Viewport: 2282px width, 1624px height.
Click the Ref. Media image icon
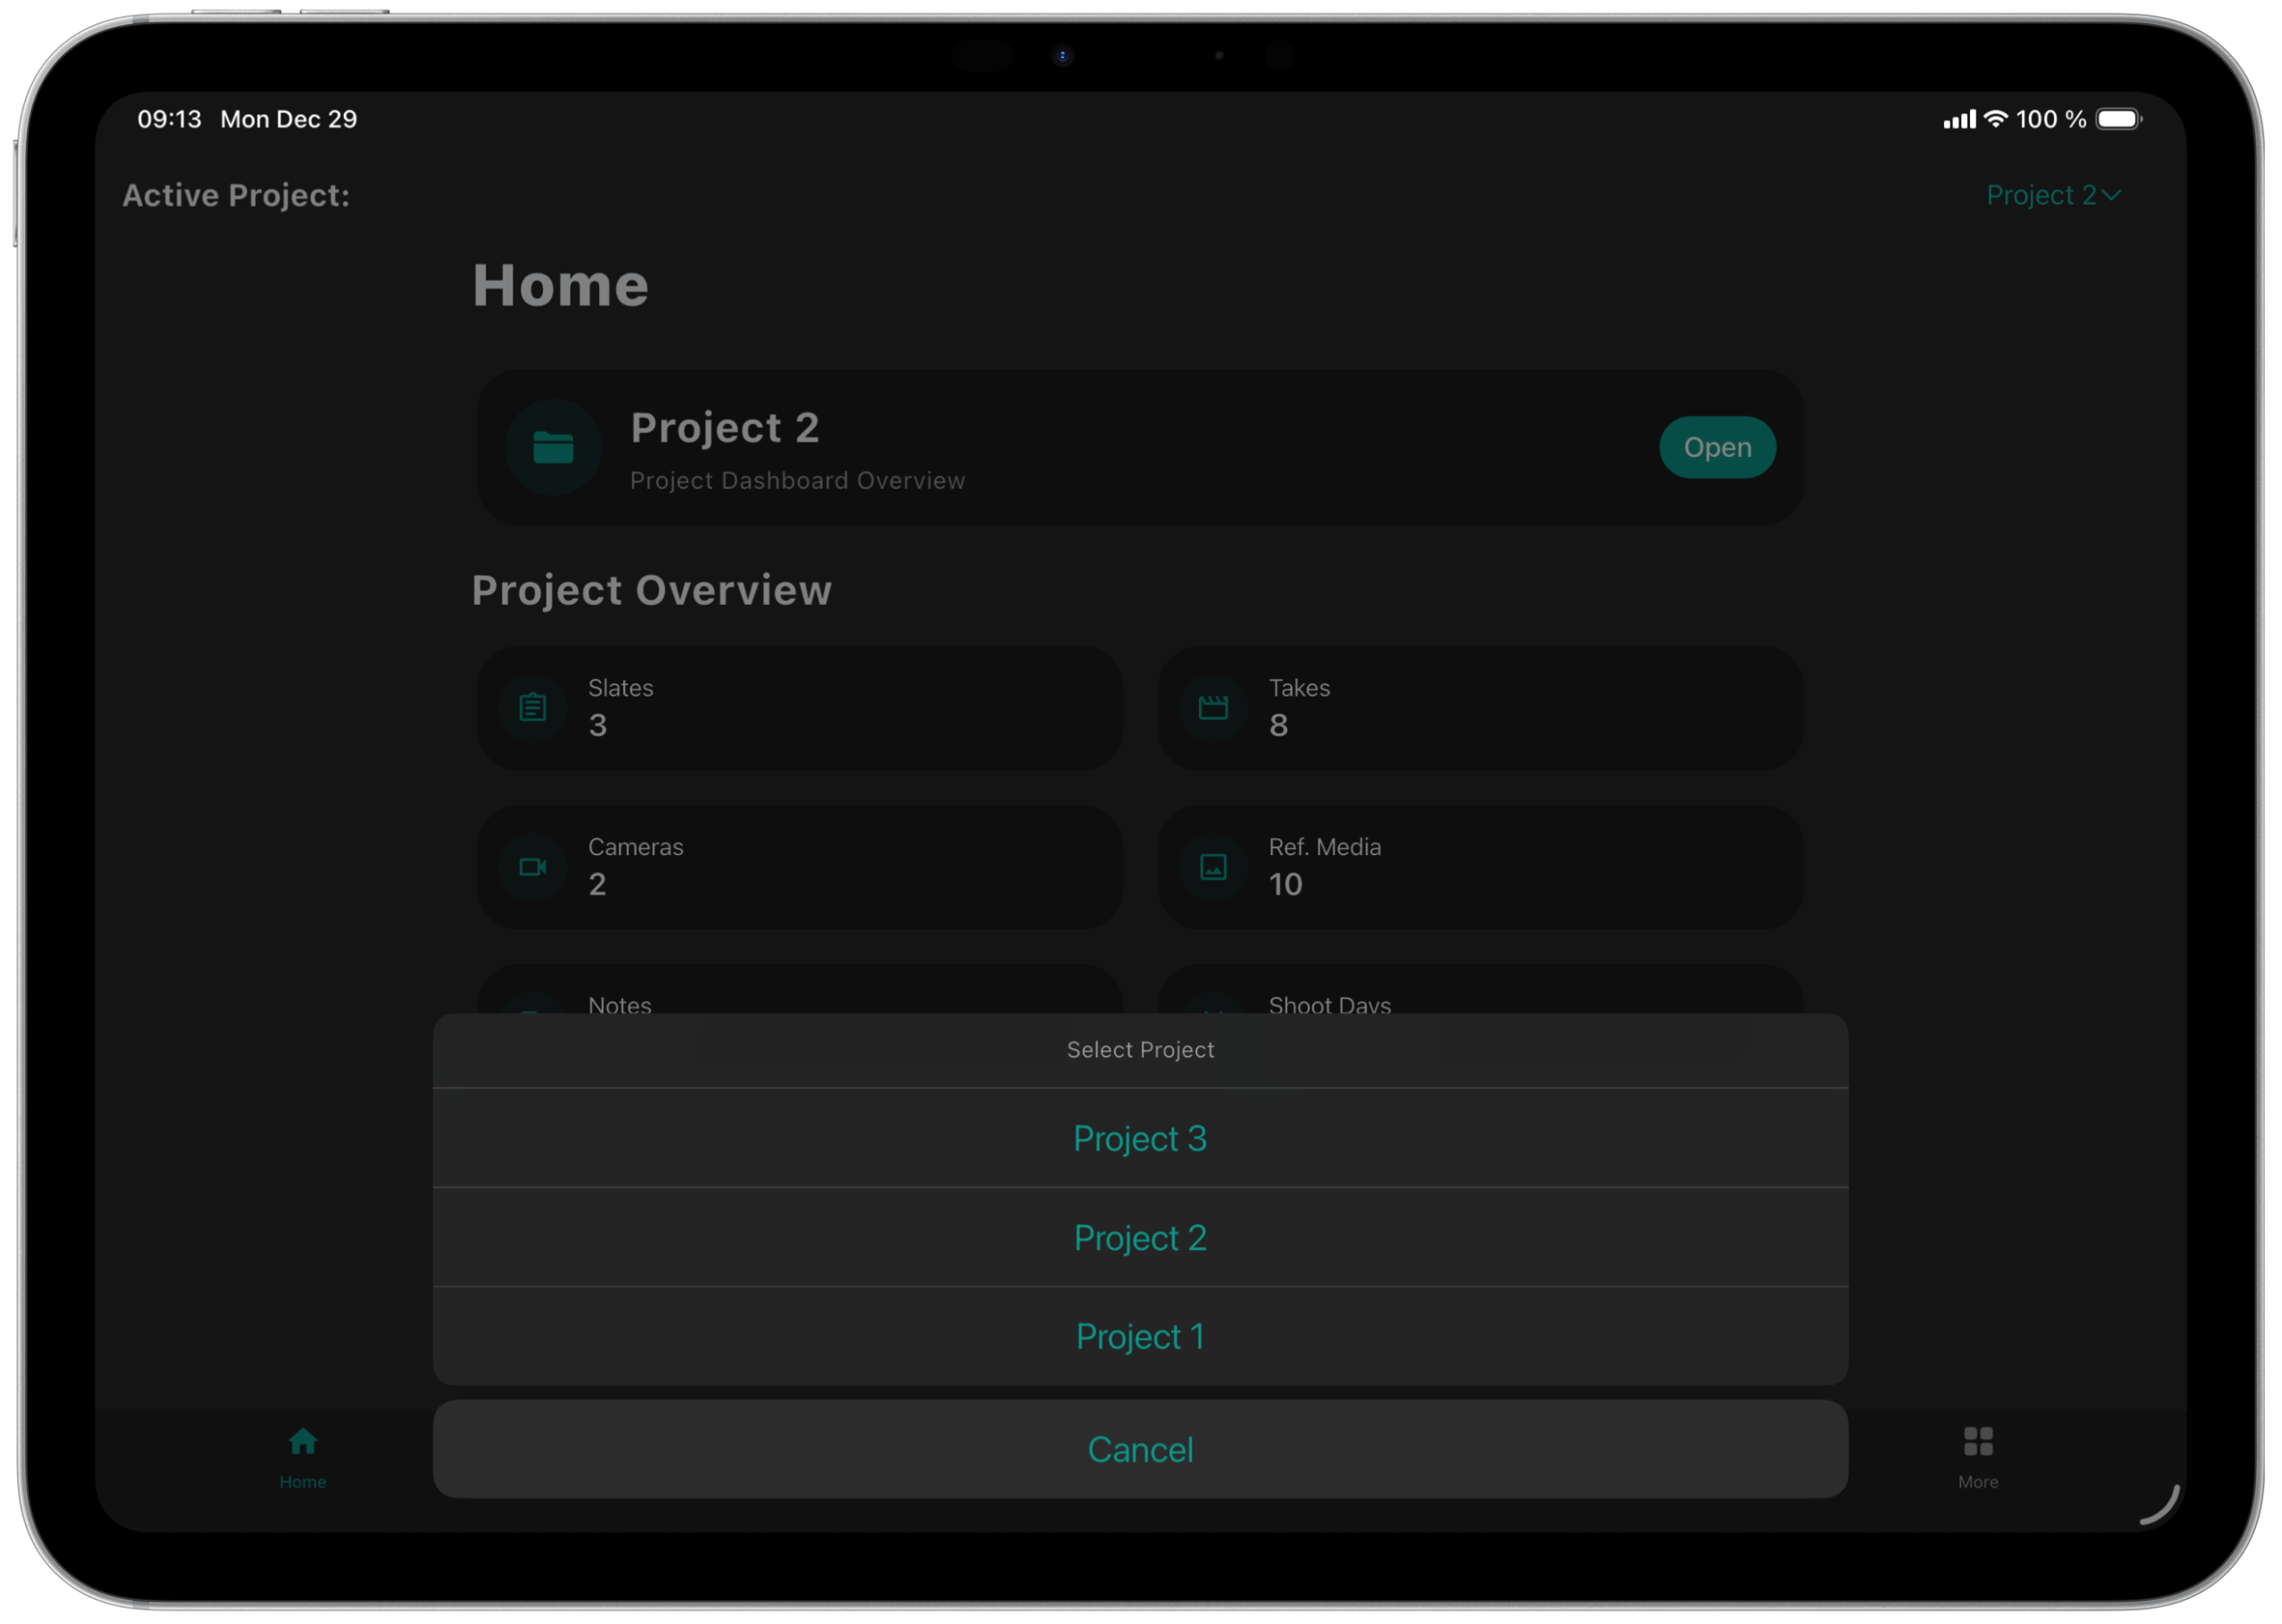(x=1213, y=867)
